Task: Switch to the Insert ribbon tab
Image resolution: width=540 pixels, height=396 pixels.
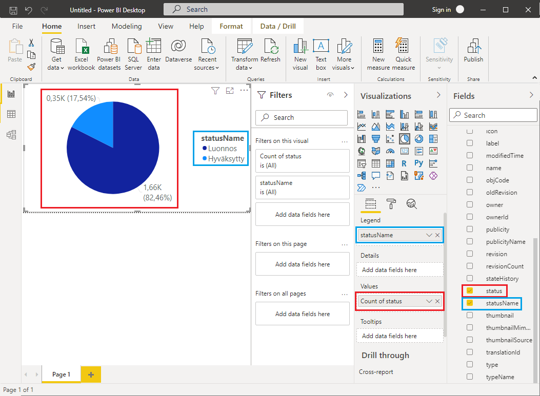Action: tap(86, 26)
